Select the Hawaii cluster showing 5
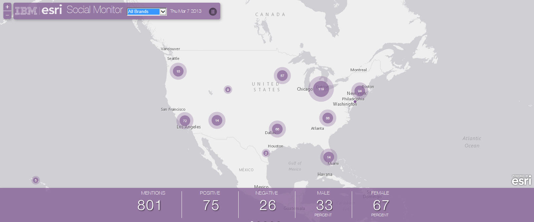534x222 pixels. [36, 180]
